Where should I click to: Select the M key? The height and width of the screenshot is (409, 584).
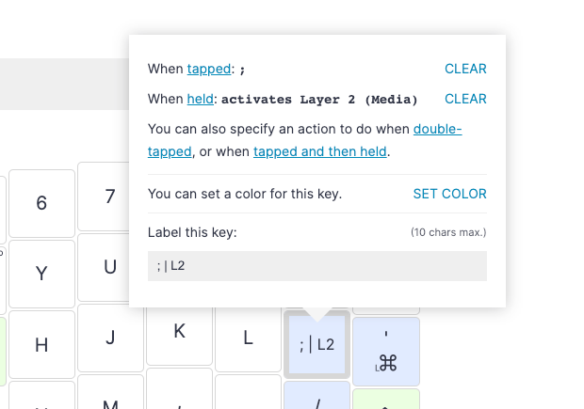point(110,395)
